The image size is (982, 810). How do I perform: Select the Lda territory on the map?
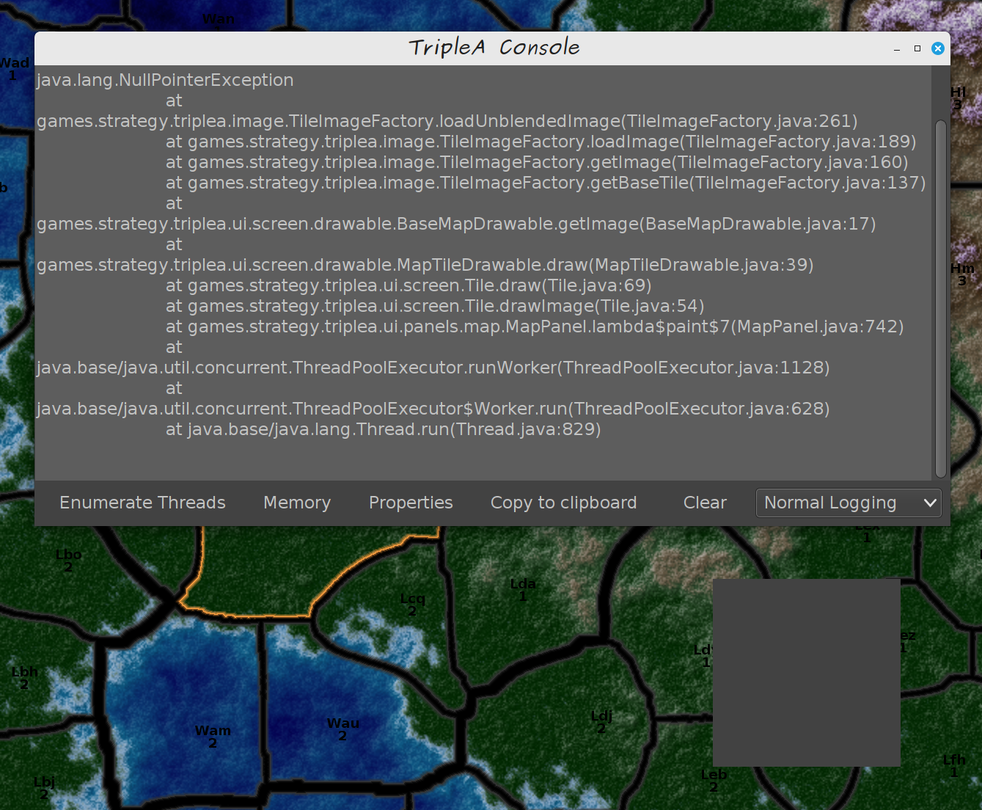pos(523,590)
